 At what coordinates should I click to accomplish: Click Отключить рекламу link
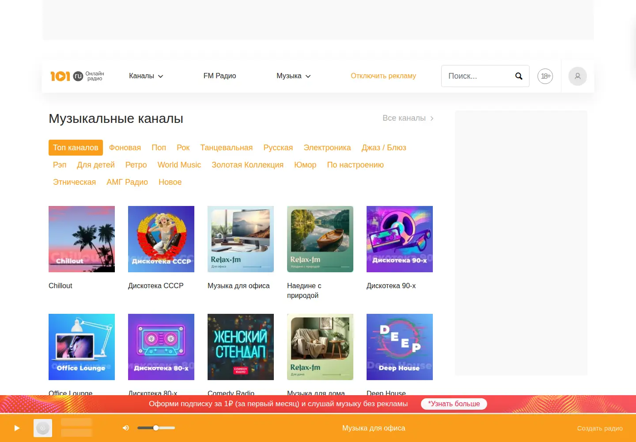pos(383,76)
